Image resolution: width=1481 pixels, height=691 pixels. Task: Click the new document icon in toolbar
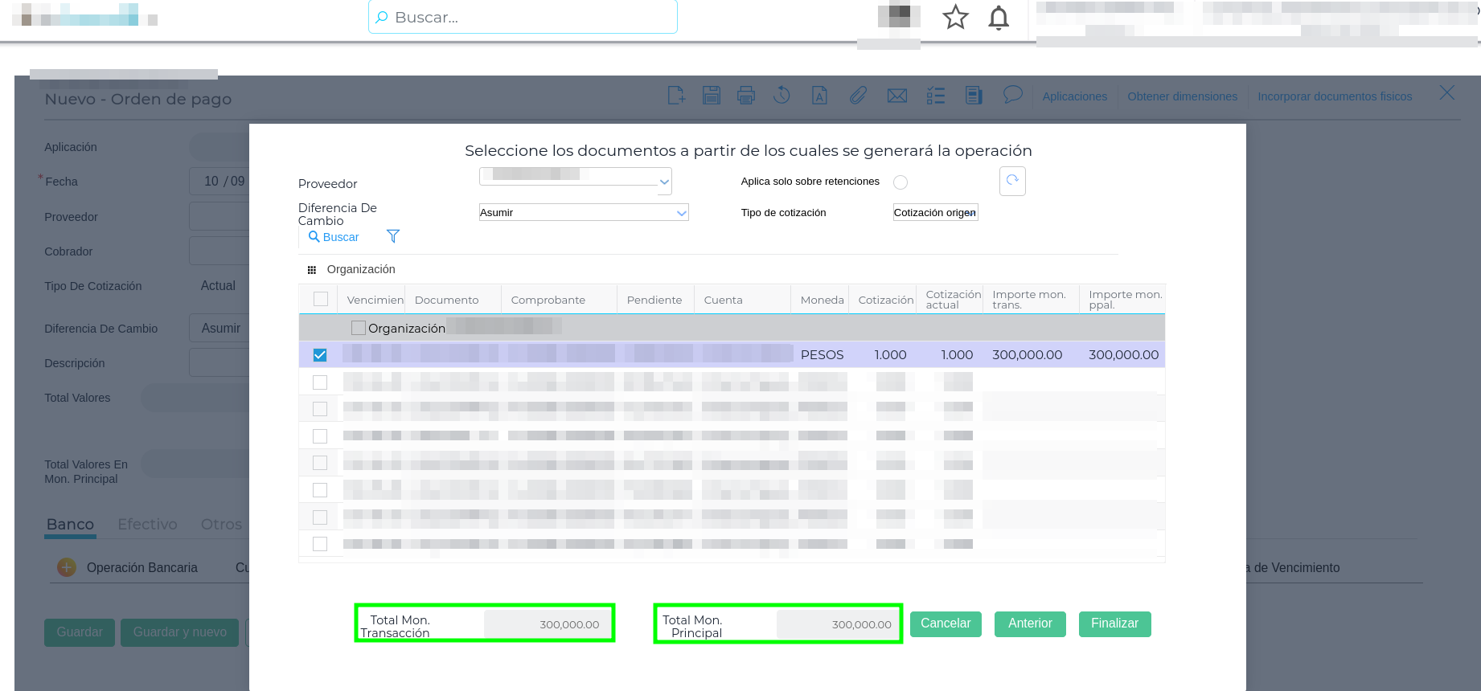pyautogui.click(x=676, y=96)
